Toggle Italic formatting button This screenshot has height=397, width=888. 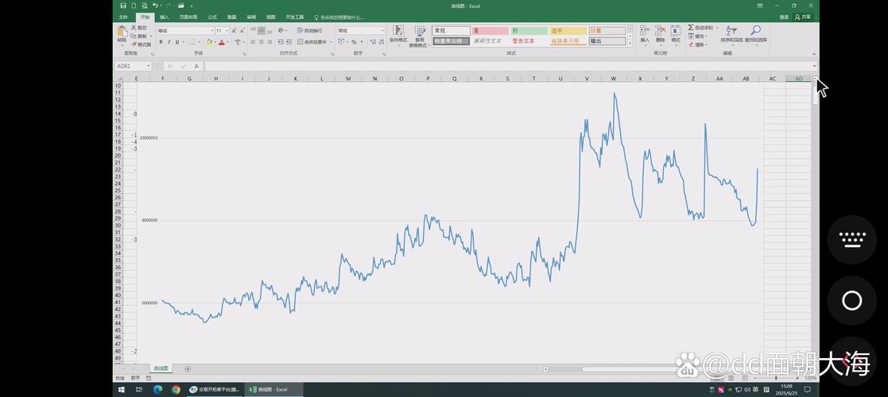coord(170,42)
